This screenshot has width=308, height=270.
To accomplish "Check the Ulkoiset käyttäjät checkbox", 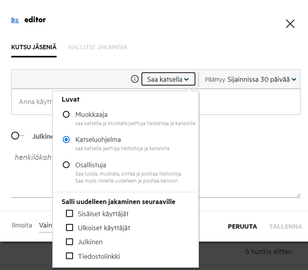I will (x=70, y=228).
